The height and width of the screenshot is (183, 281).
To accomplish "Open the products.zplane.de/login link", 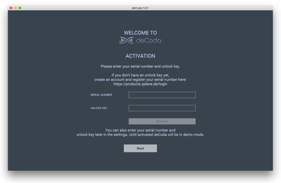I will tap(140, 84).
